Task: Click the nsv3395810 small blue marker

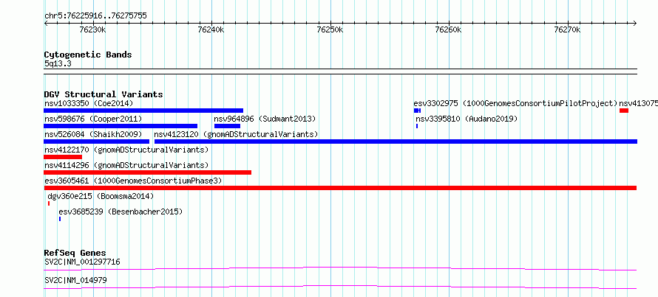Action: [417, 126]
